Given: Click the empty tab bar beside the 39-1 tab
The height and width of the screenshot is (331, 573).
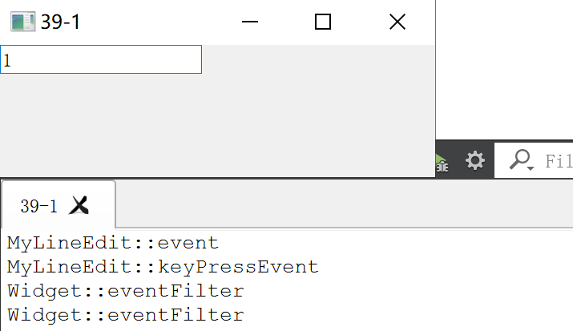Looking at the screenshot, I should click(344, 204).
